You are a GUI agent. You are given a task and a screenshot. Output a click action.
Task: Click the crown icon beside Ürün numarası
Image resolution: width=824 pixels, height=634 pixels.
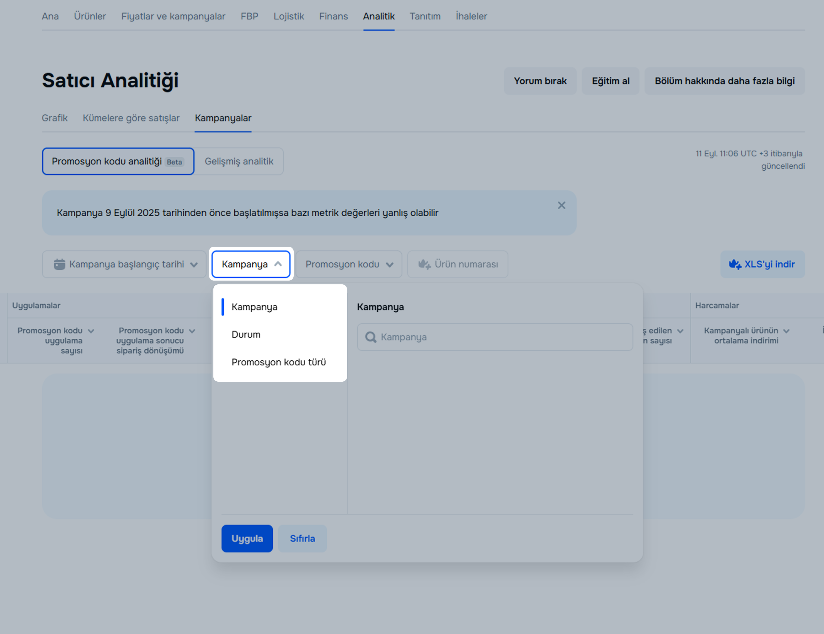tap(425, 264)
